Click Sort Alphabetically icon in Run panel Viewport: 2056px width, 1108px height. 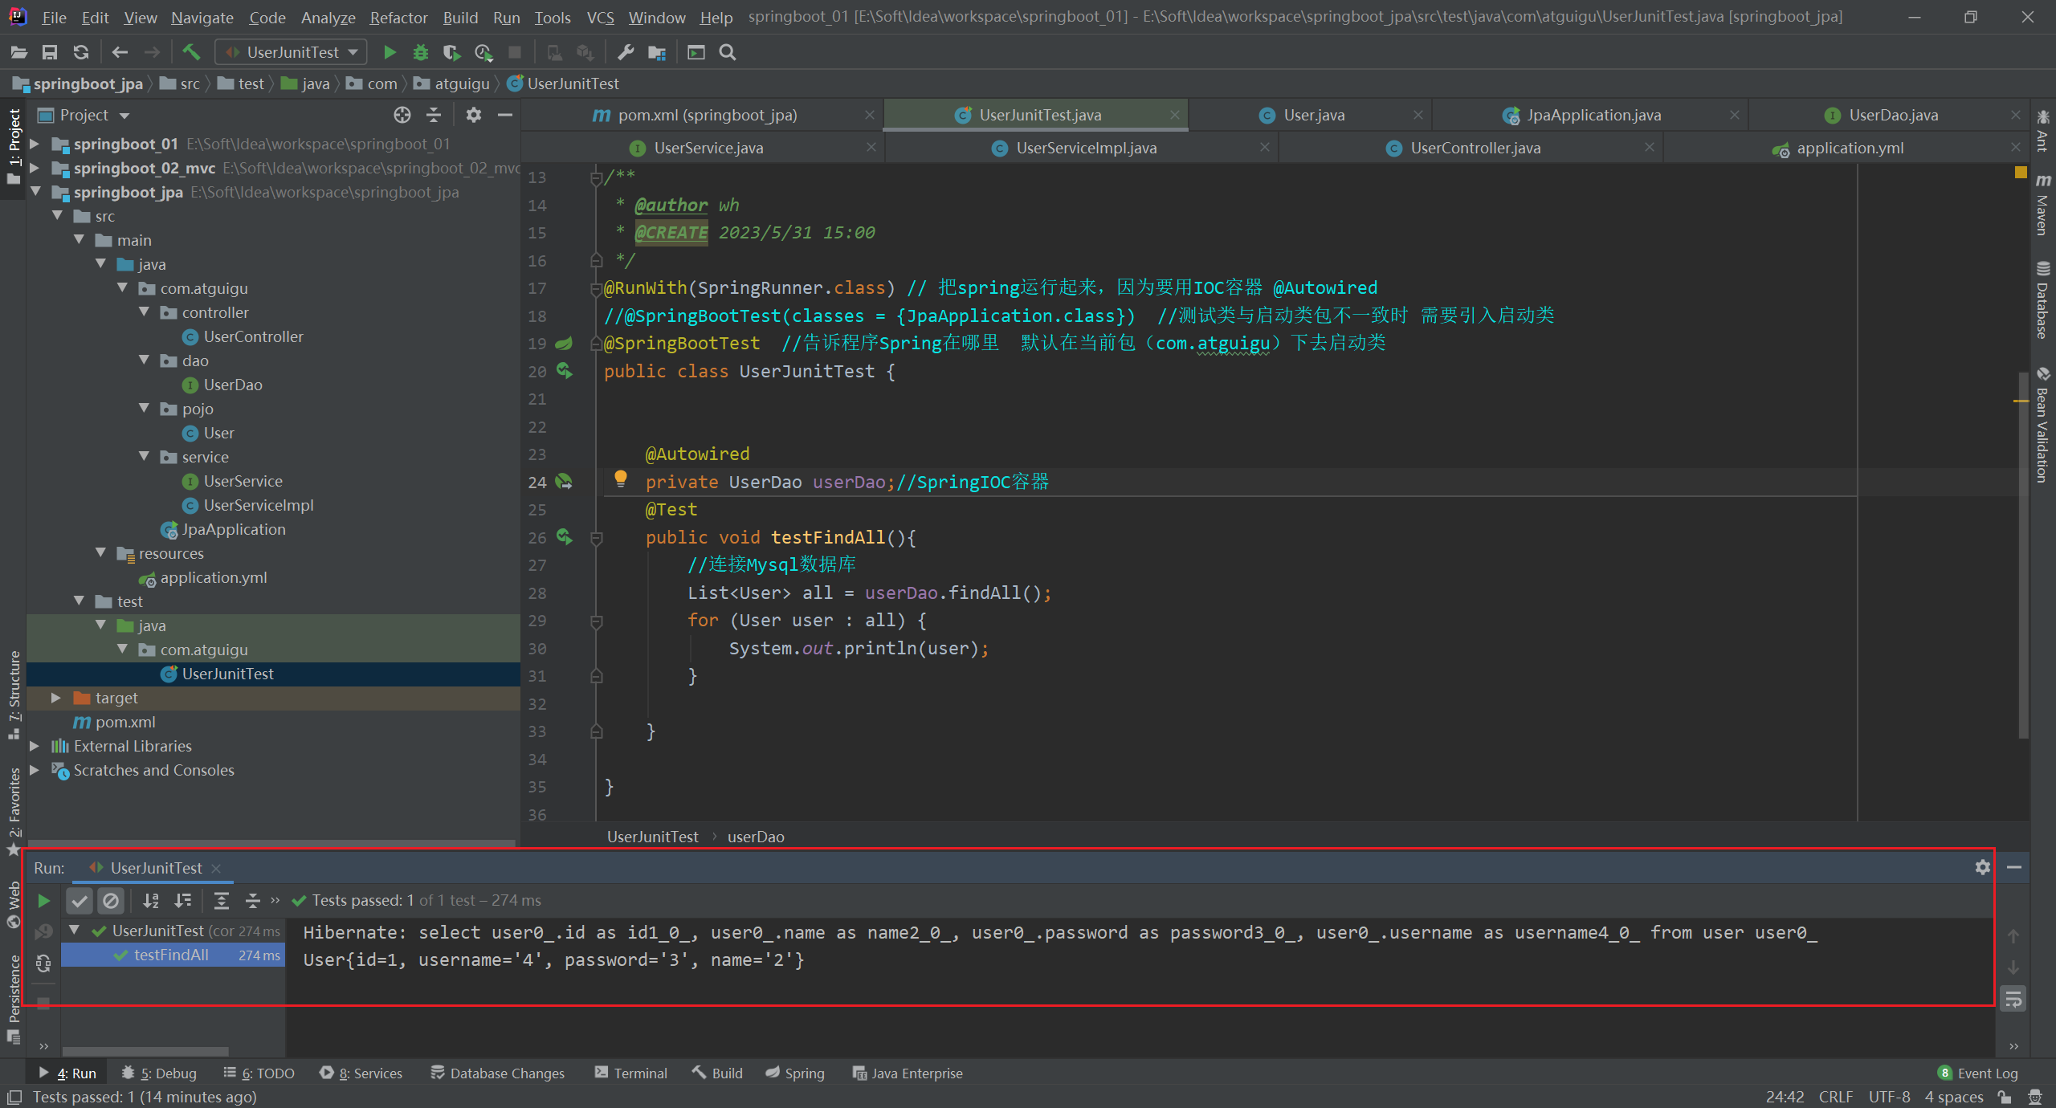[x=151, y=901]
